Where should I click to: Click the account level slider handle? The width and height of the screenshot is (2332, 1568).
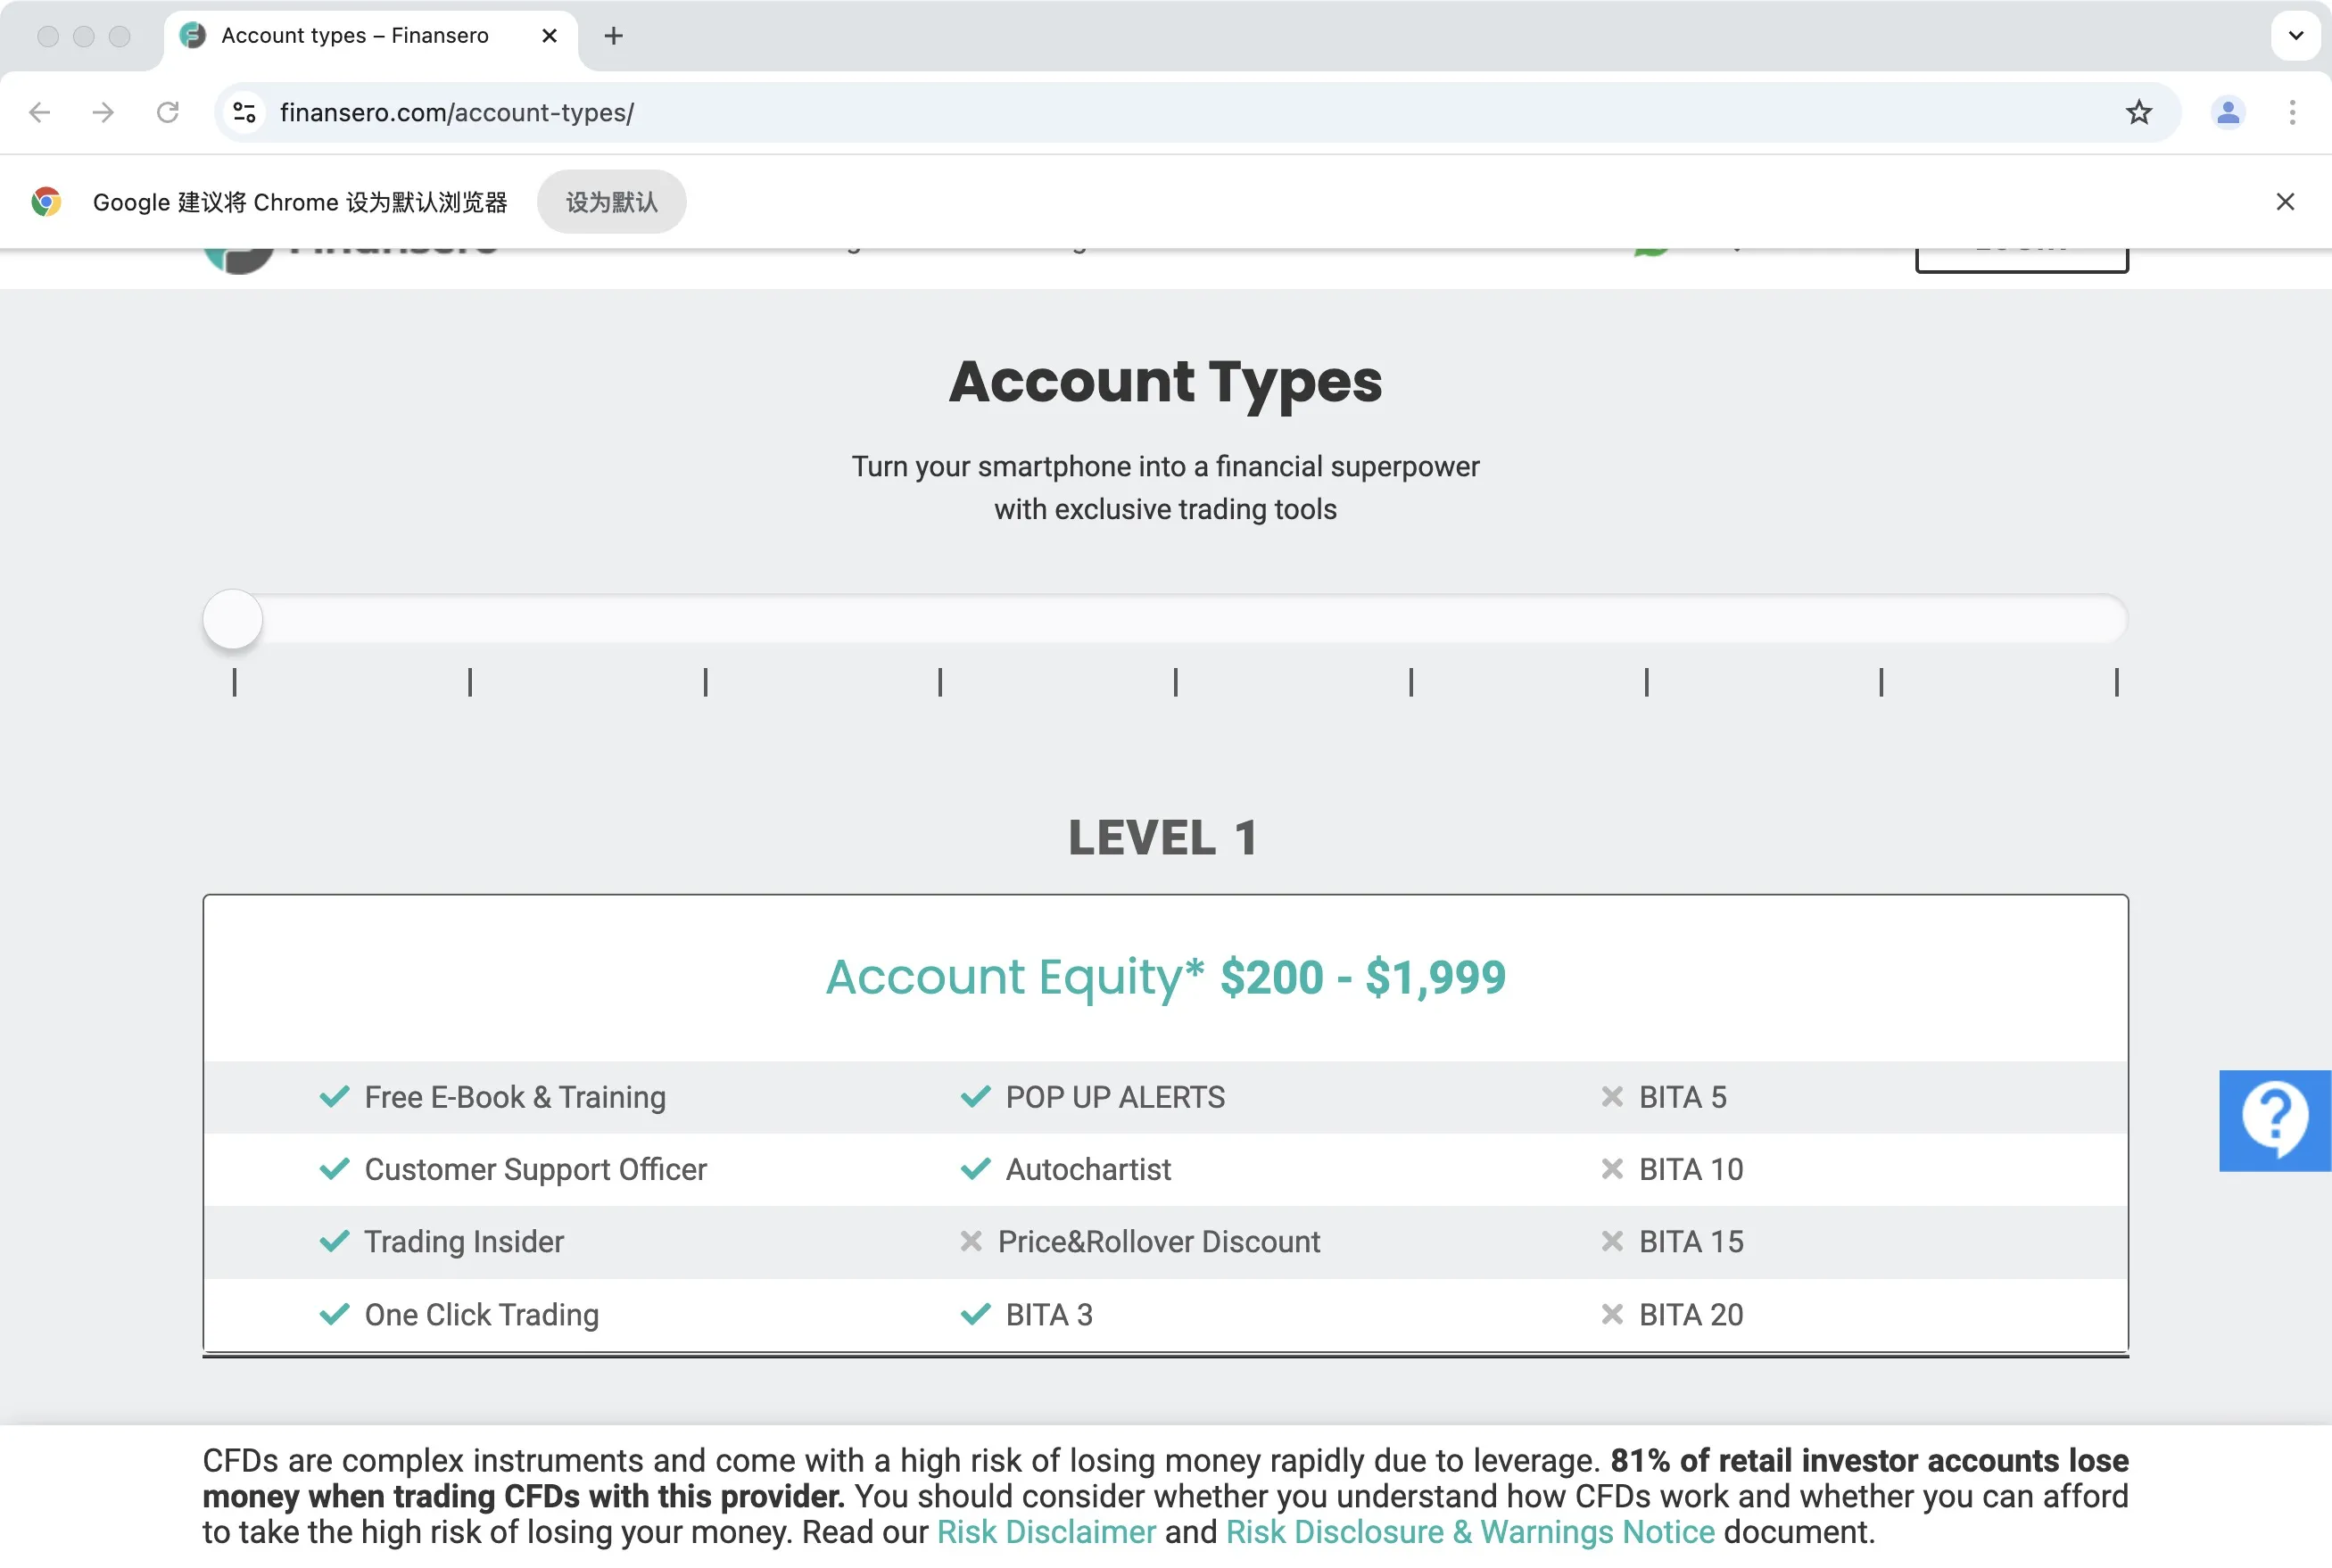click(233, 619)
